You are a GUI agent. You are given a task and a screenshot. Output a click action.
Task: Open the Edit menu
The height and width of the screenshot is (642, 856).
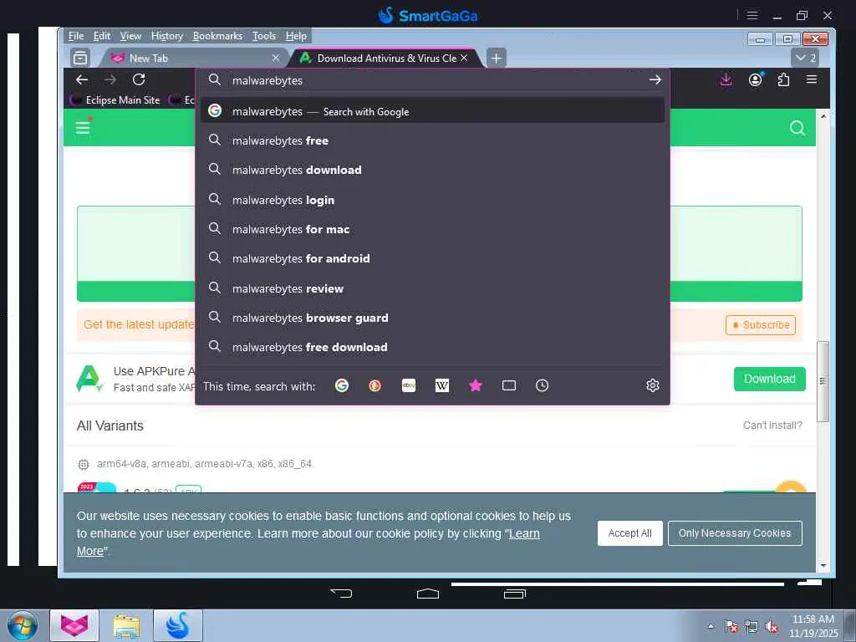point(101,36)
